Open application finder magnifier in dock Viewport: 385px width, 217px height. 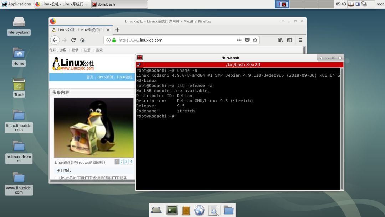213,210
